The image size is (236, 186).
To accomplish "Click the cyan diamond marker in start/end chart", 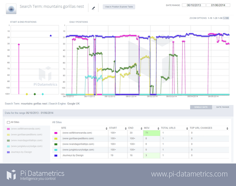I will pos(42,94).
